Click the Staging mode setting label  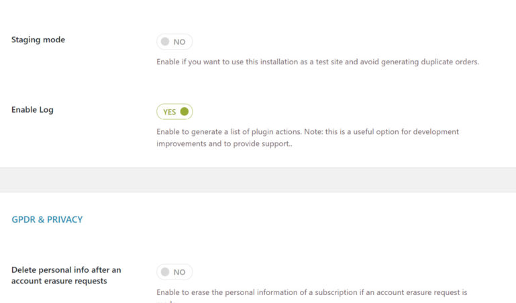[x=38, y=40]
